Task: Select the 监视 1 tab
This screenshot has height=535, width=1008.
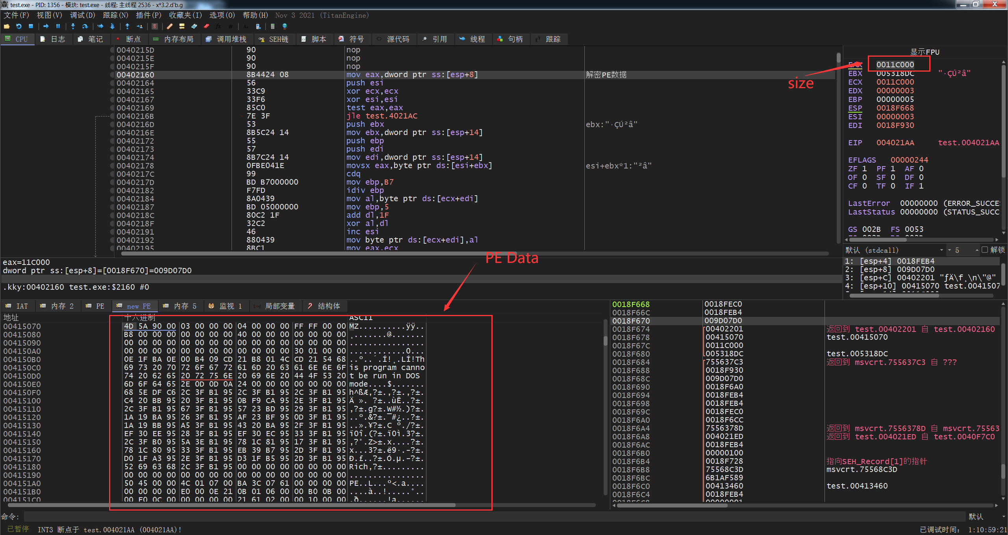Action: tap(226, 306)
